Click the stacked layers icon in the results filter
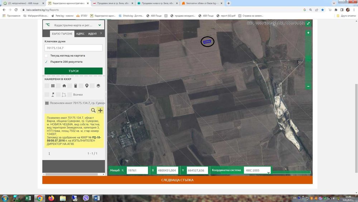This screenshot has height=202, width=358. [x=98, y=86]
